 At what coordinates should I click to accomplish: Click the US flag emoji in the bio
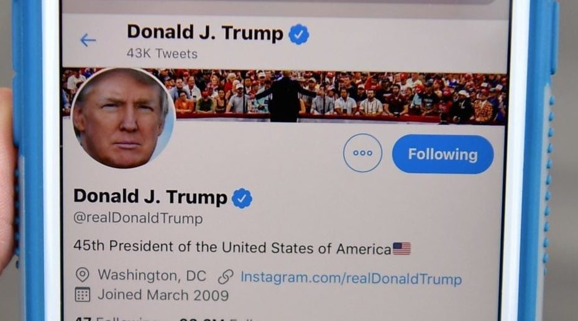point(401,249)
